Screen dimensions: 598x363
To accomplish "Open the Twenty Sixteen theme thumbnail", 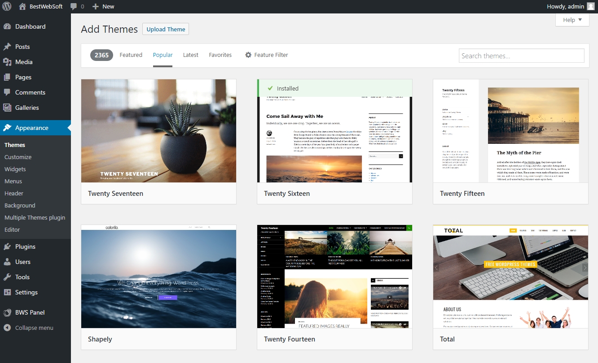I will pyautogui.click(x=334, y=131).
